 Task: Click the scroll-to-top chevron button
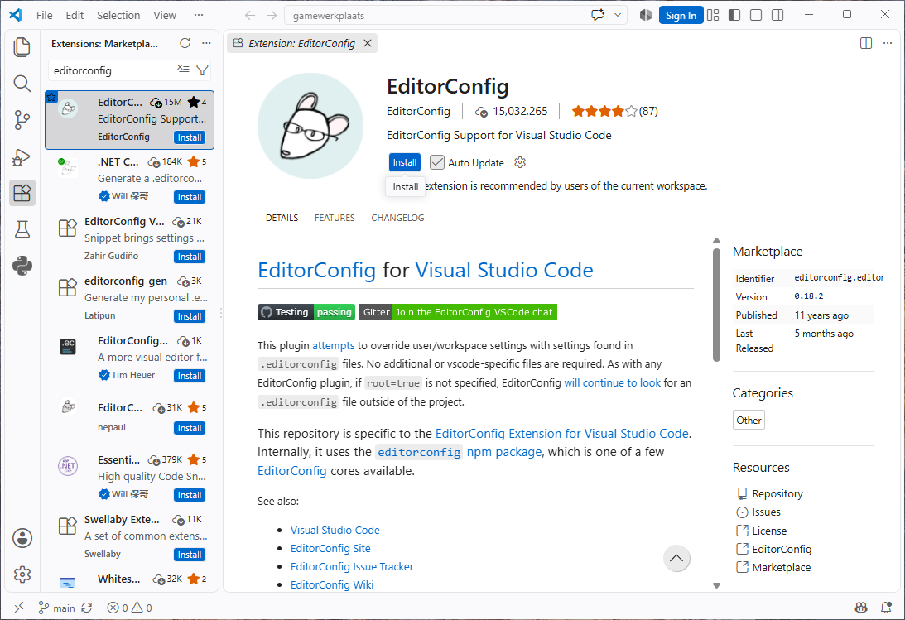coord(676,558)
